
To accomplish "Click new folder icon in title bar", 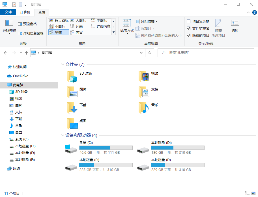I will pos(20,5).
